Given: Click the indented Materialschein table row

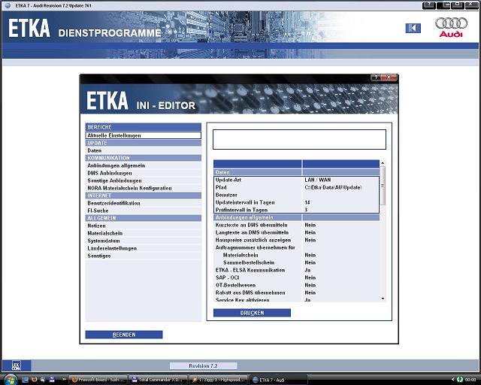Looking at the screenshot, I should pos(296,255).
